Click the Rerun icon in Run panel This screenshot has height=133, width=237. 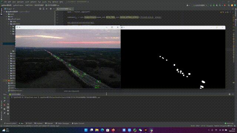[x=4, y=98]
